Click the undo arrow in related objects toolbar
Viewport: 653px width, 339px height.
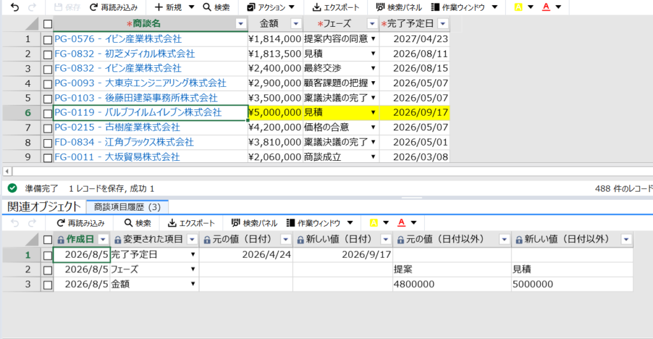tap(15, 223)
